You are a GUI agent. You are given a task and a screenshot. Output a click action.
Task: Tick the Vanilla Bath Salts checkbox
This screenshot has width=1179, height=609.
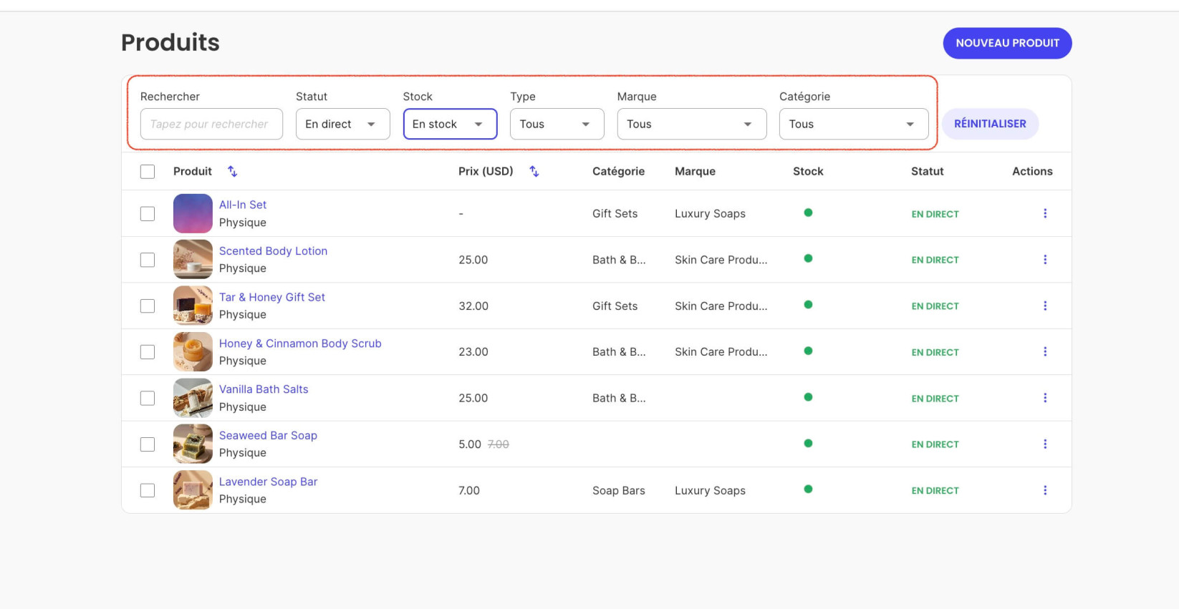tap(148, 399)
